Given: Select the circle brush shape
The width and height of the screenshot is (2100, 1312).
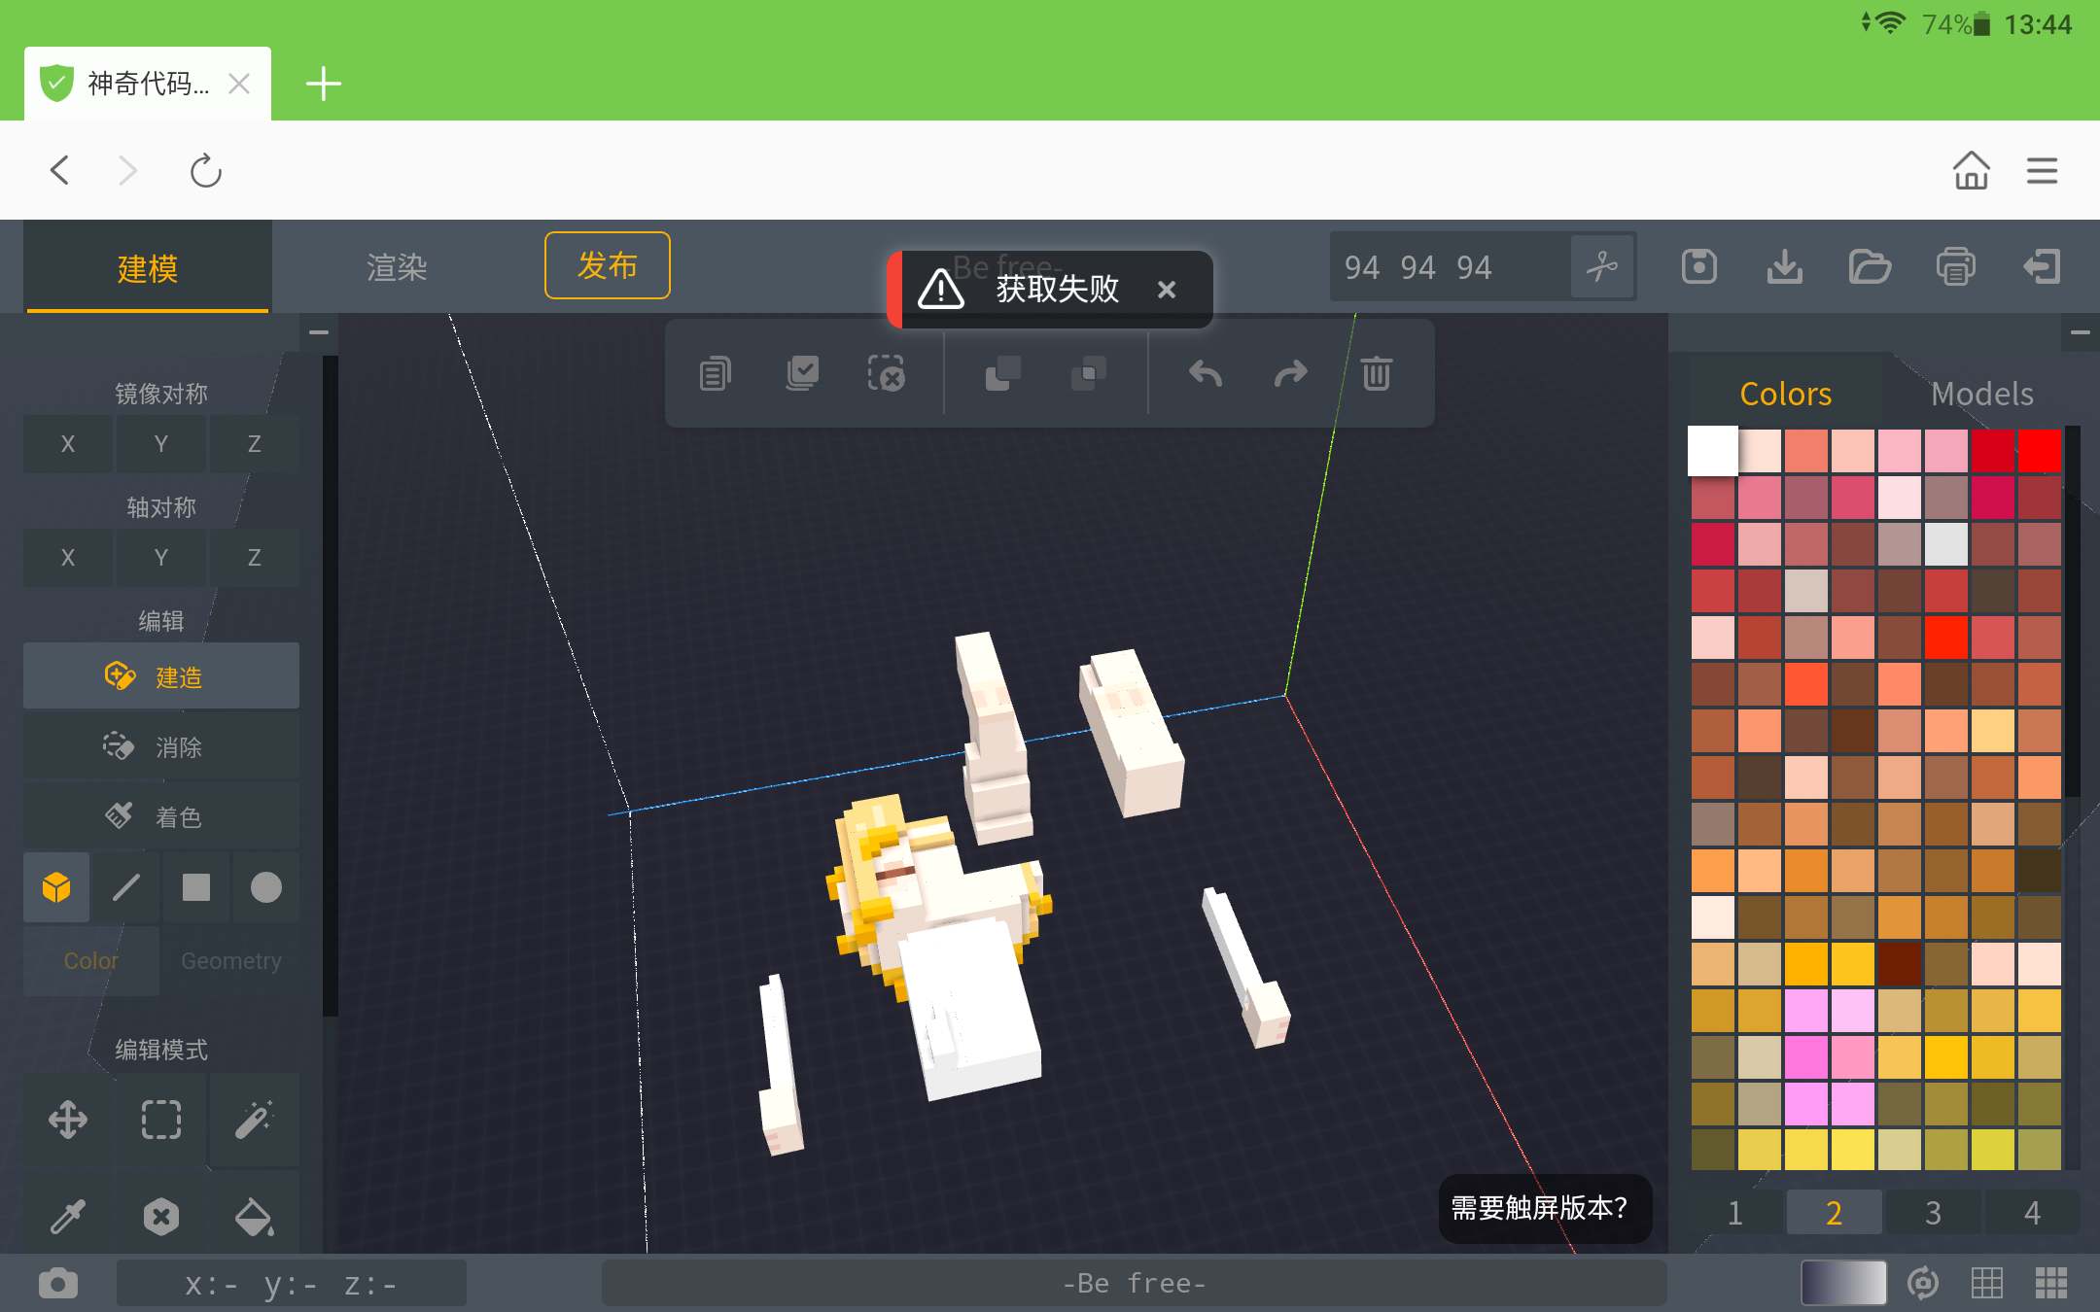Looking at the screenshot, I should pos(266,887).
